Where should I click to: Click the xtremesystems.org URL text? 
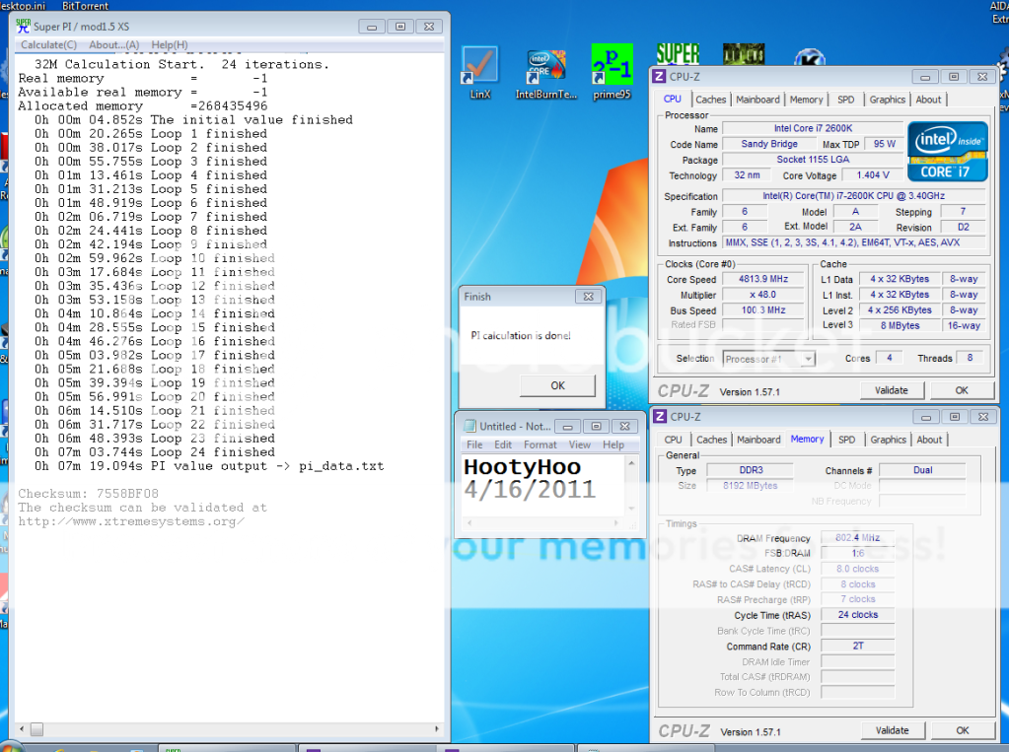click(x=130, y=521)
